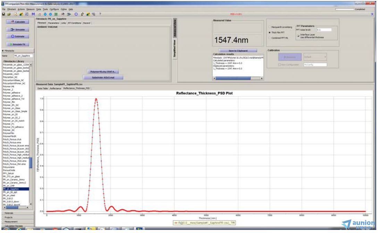Select PR_on_Sapphire in library list

pyautogui.click(x=16, y=189)
